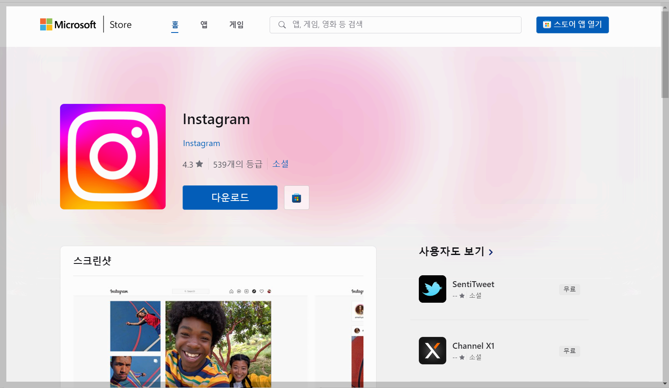669x388 pixels.
Task: Open the second partially visible screenshot thumbnail
Action: pos(339,337)
